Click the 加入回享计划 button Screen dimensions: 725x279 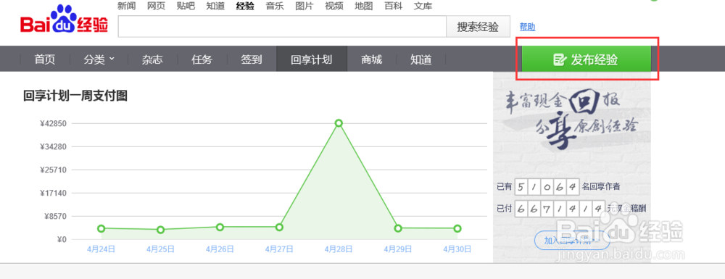point(572,240)
